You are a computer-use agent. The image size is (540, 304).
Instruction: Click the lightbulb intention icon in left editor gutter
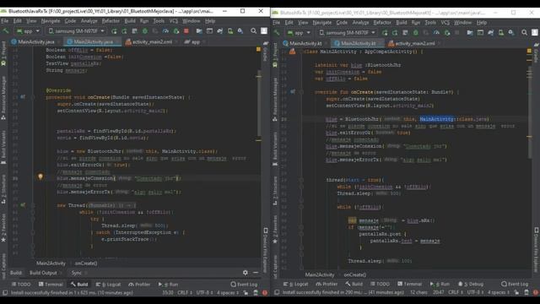pos(40,176)
